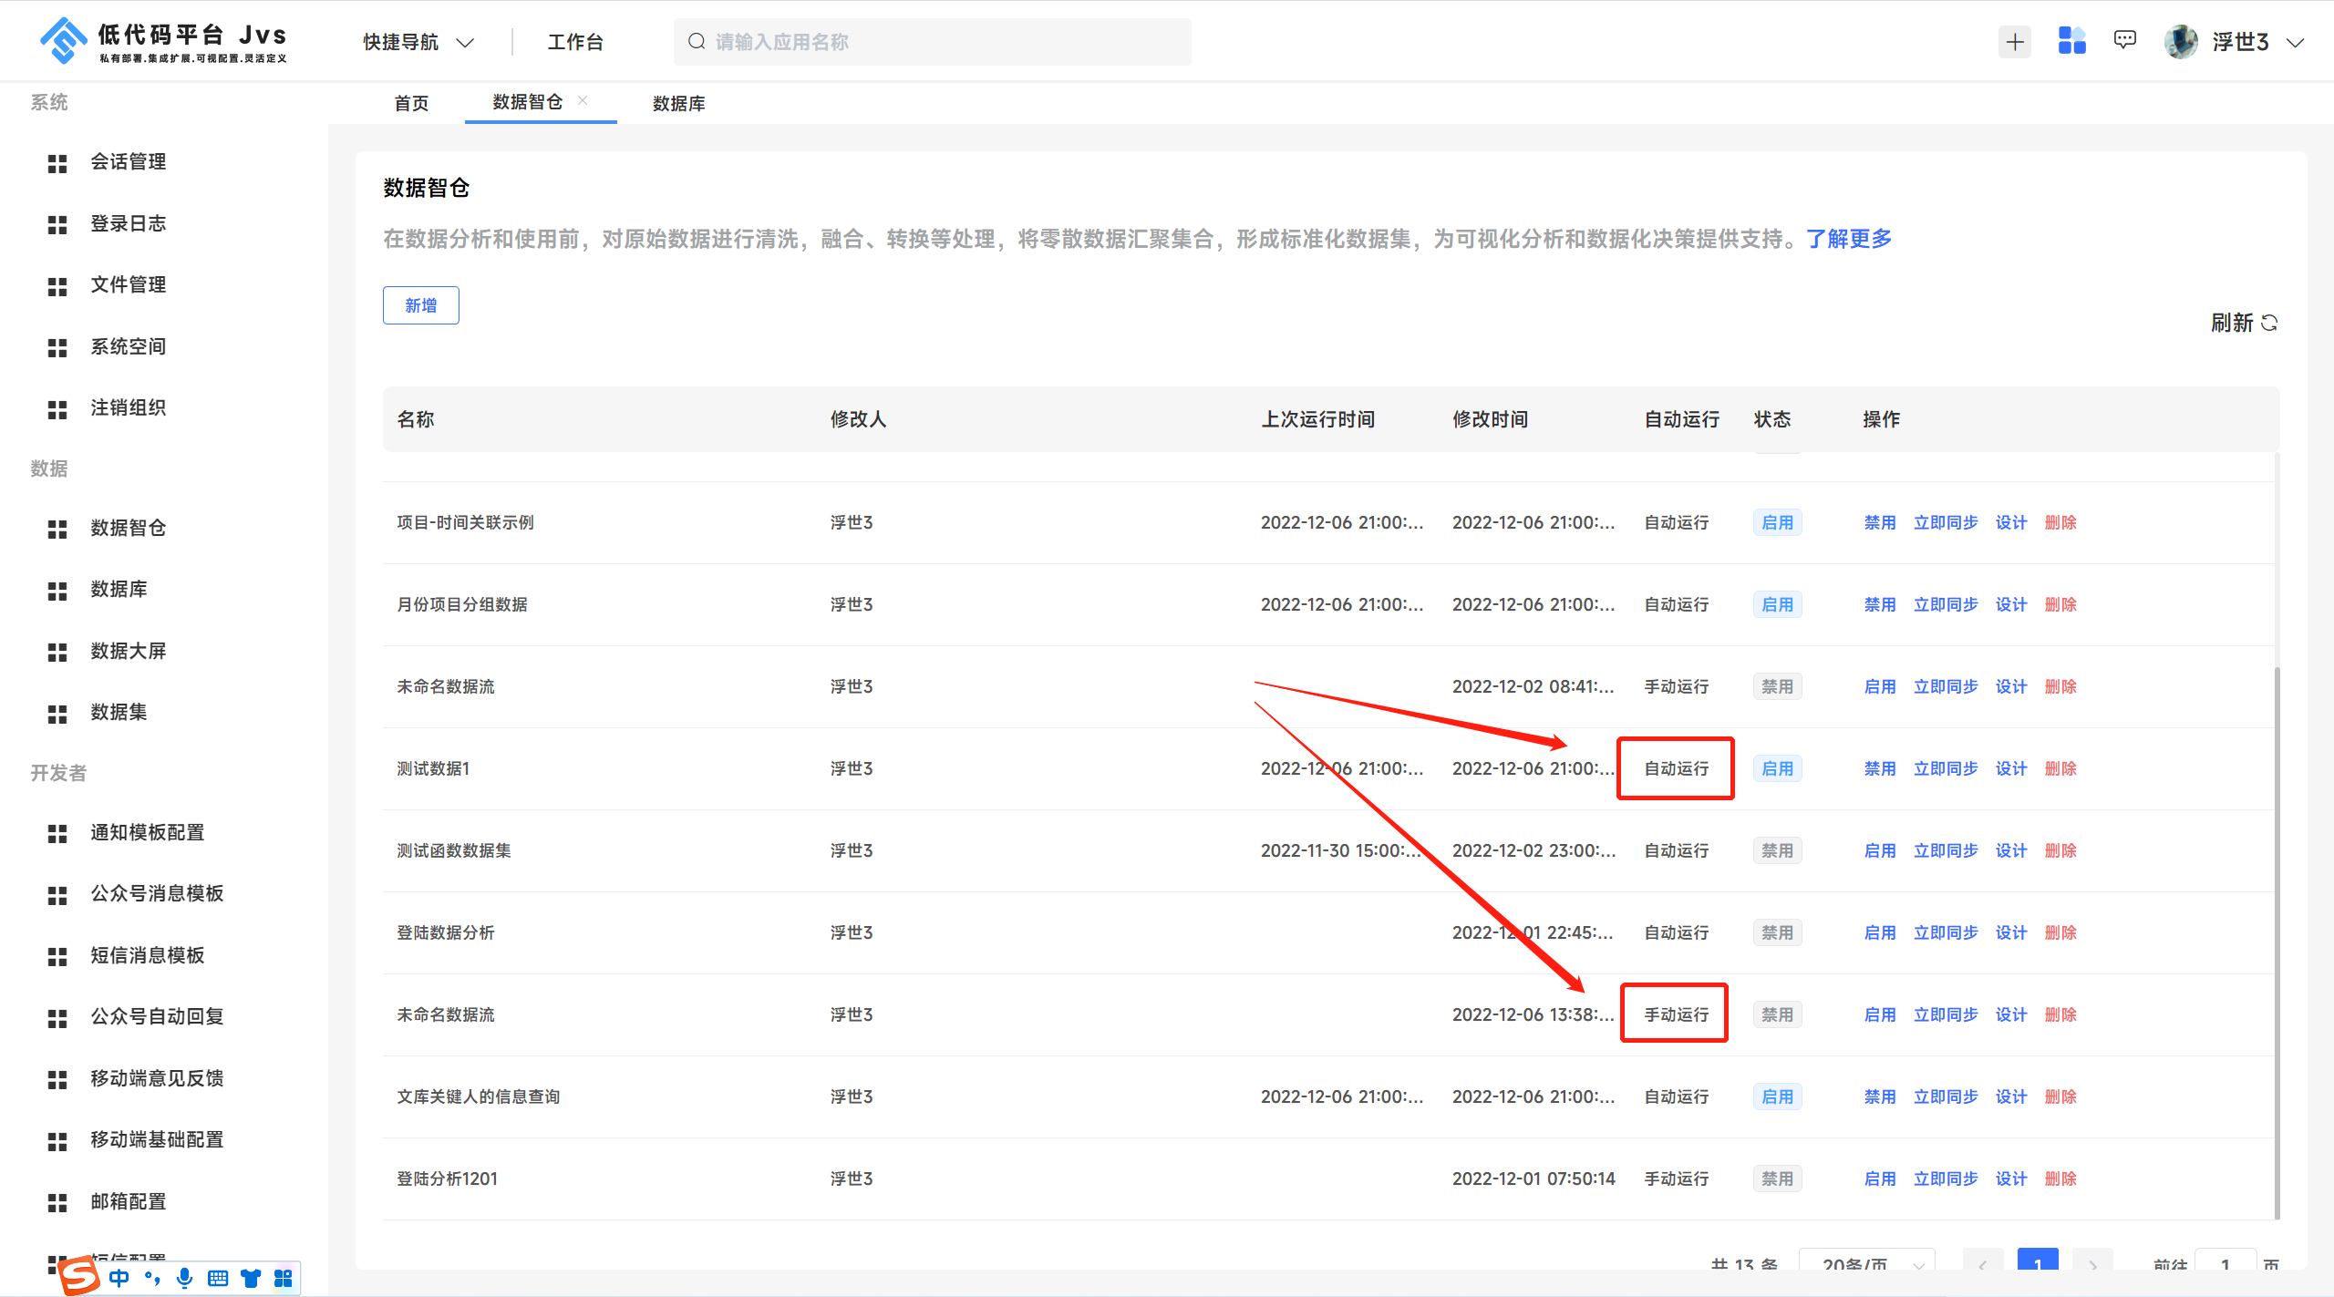Click the 了解更多 link
Screen dimensions: 2334x1297
click(x=1849, y=239)
